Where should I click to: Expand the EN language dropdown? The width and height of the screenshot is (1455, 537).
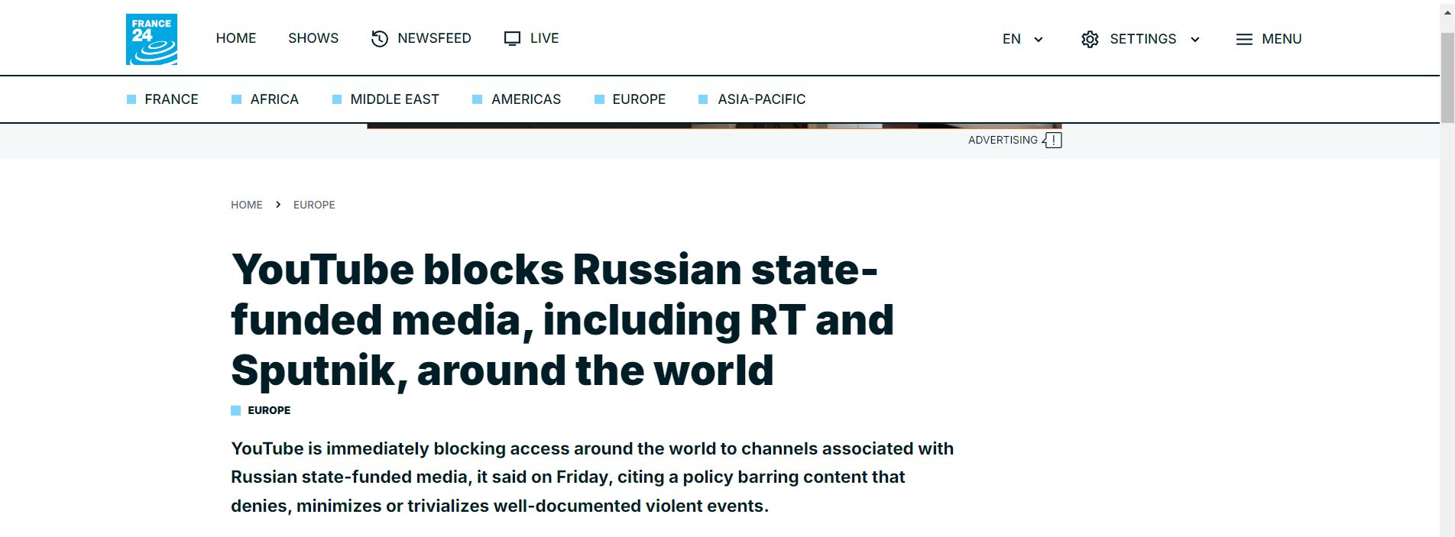(1022, 39)
